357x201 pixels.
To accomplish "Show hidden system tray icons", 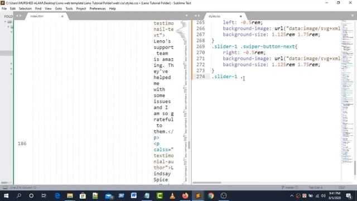I will (x=292, y=196).
